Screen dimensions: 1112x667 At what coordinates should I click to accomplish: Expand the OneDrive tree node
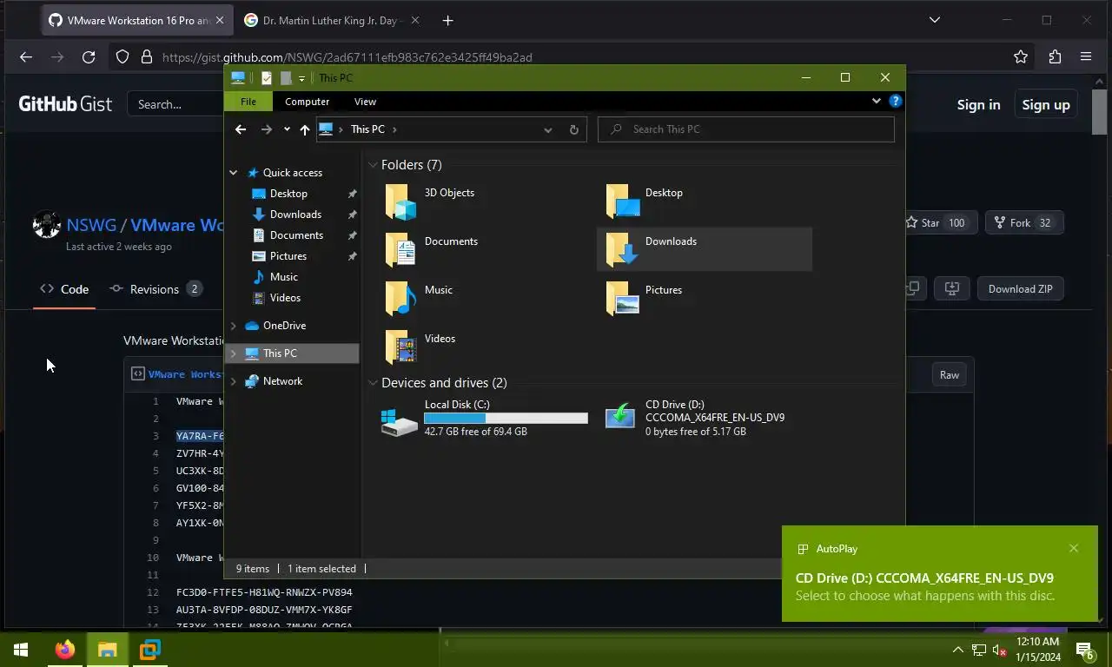pyautogui.click(x=233, y=326)
